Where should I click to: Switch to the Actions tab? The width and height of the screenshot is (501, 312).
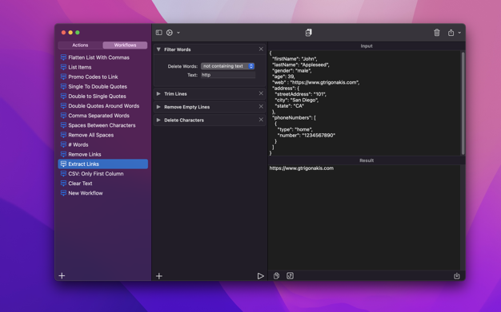tap(80, 45)
